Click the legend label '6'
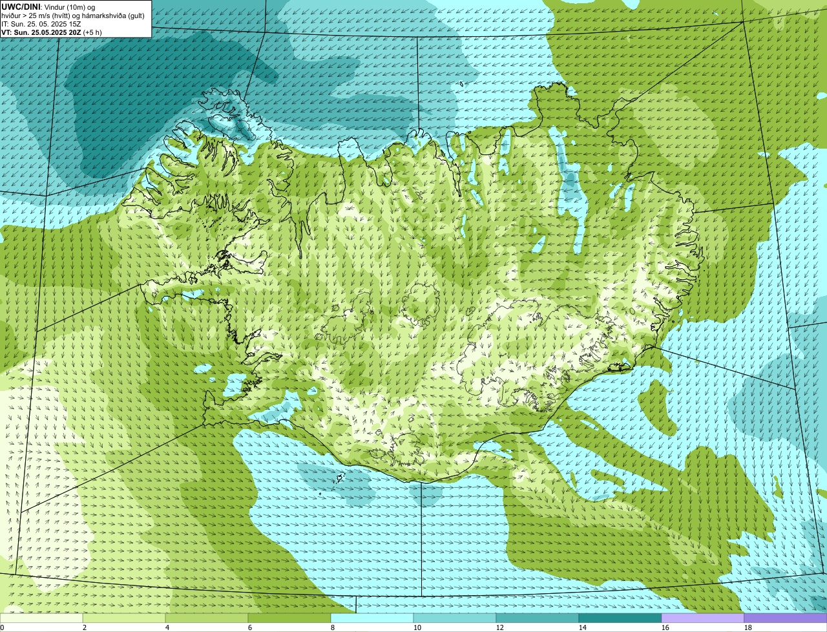Screen dimensions: 827x632 [x=250, y=627]
